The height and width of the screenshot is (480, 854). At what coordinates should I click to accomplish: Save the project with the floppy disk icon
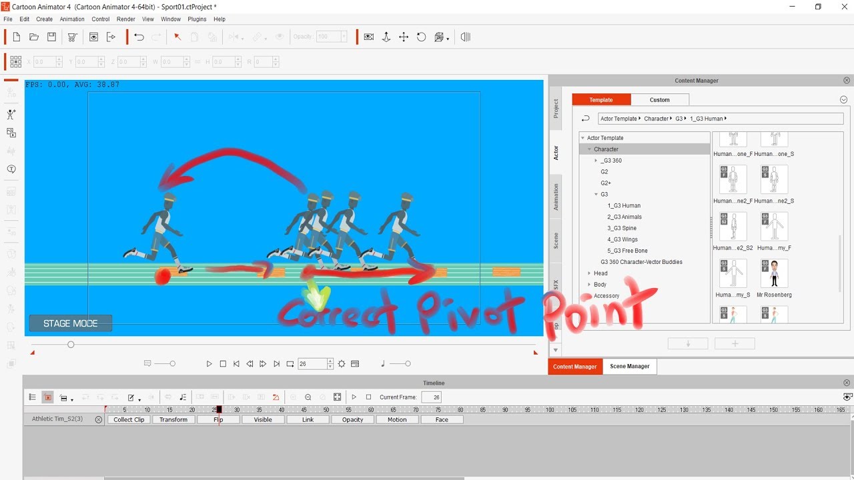coord(51,37)
